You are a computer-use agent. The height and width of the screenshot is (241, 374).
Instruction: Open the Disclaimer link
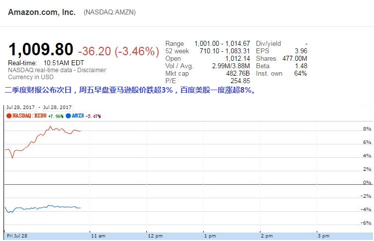(92, 70)
